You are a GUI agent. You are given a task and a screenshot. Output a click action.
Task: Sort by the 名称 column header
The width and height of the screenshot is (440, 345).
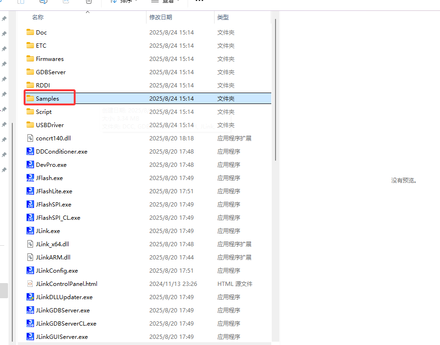(x=38, y=17)
